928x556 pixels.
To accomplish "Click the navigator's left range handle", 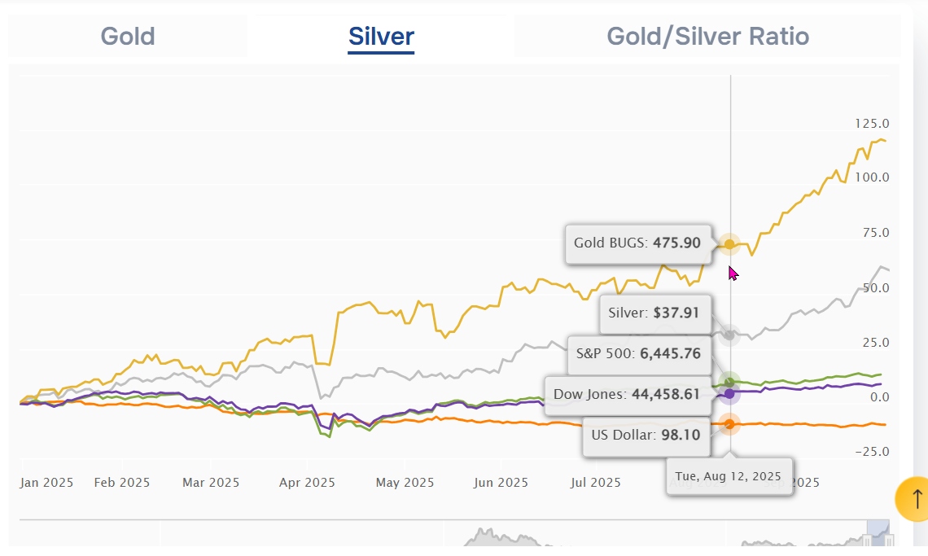I will click(x=867, y=540).
